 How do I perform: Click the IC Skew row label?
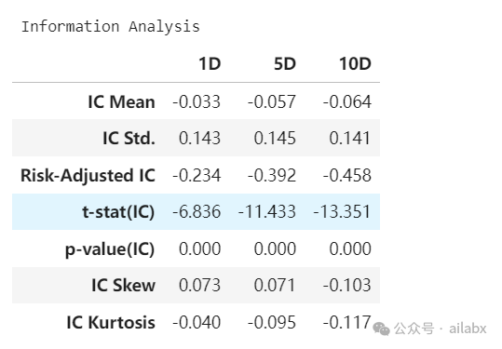(124, 285)
